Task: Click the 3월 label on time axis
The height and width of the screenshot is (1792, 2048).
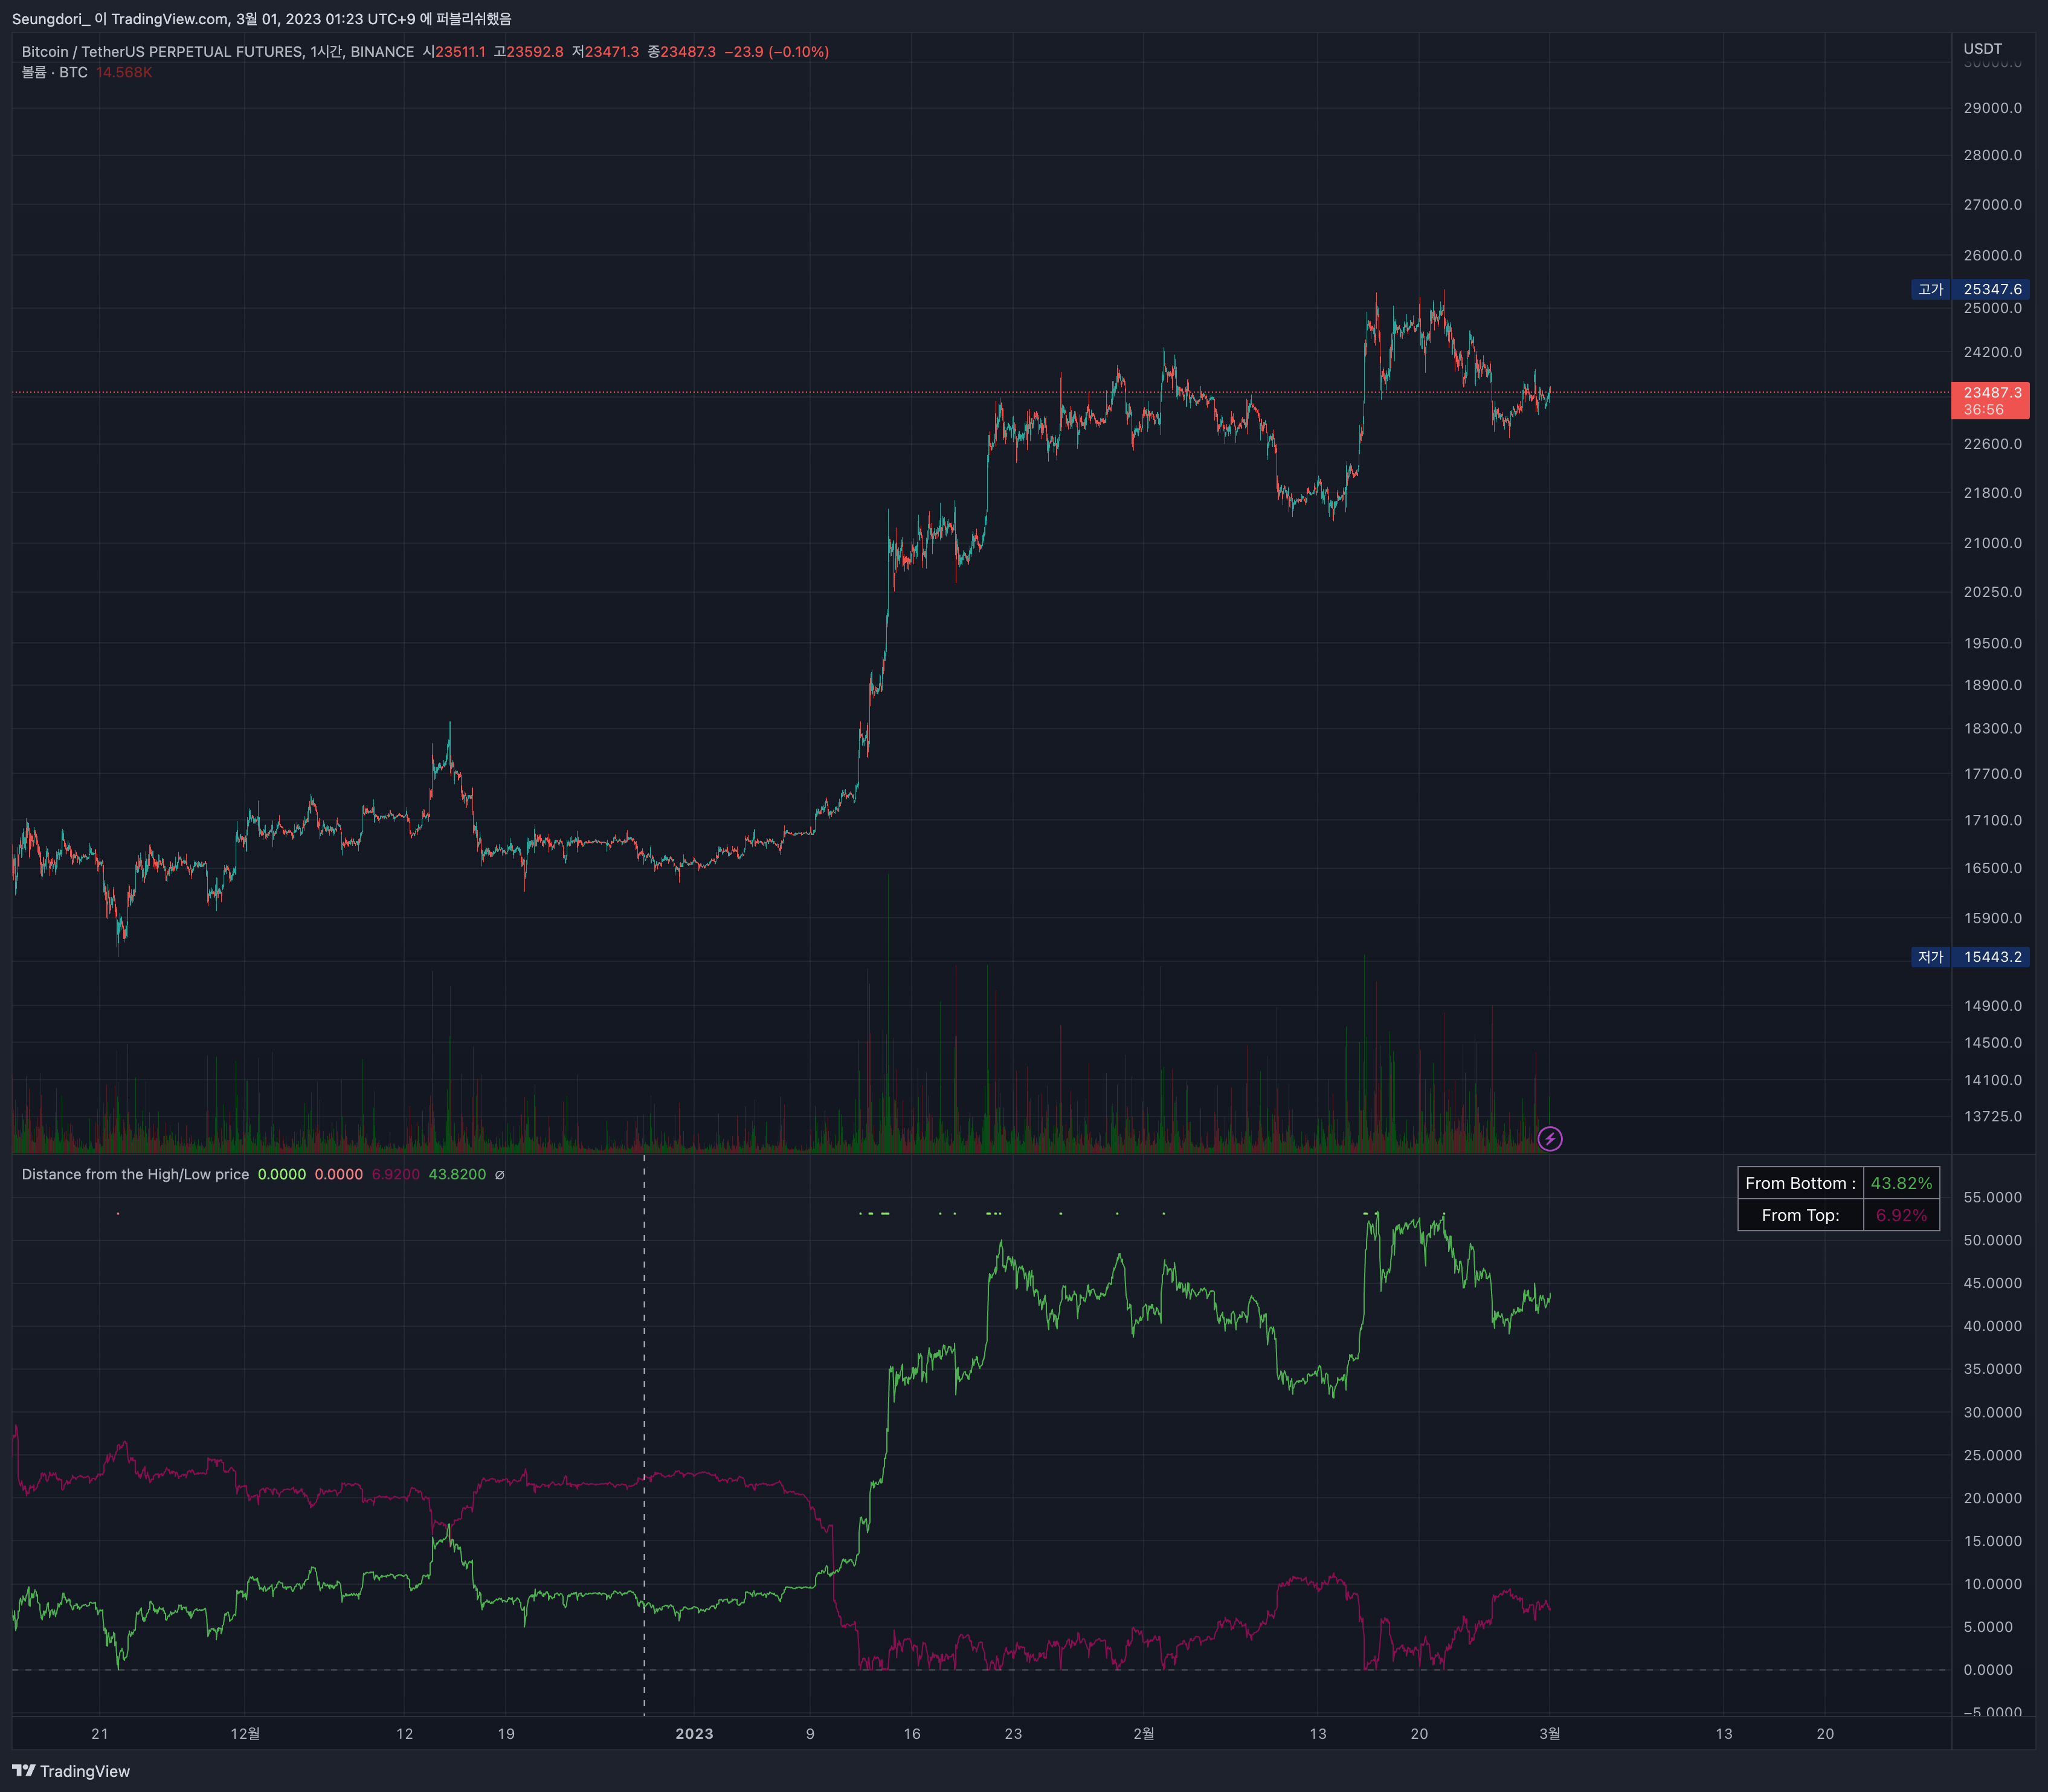Action: tap(1550, 1734)
